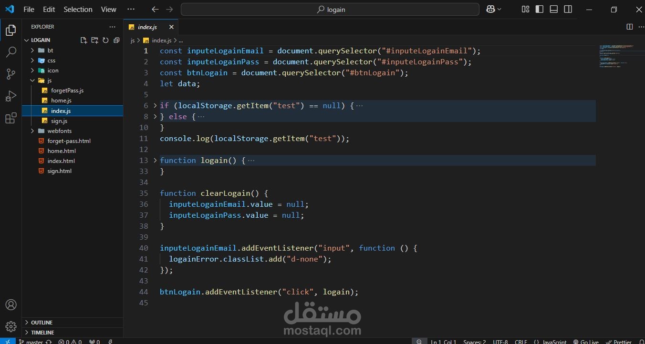Click Ln 1, Col 1 in status bar

coord(444,342)
